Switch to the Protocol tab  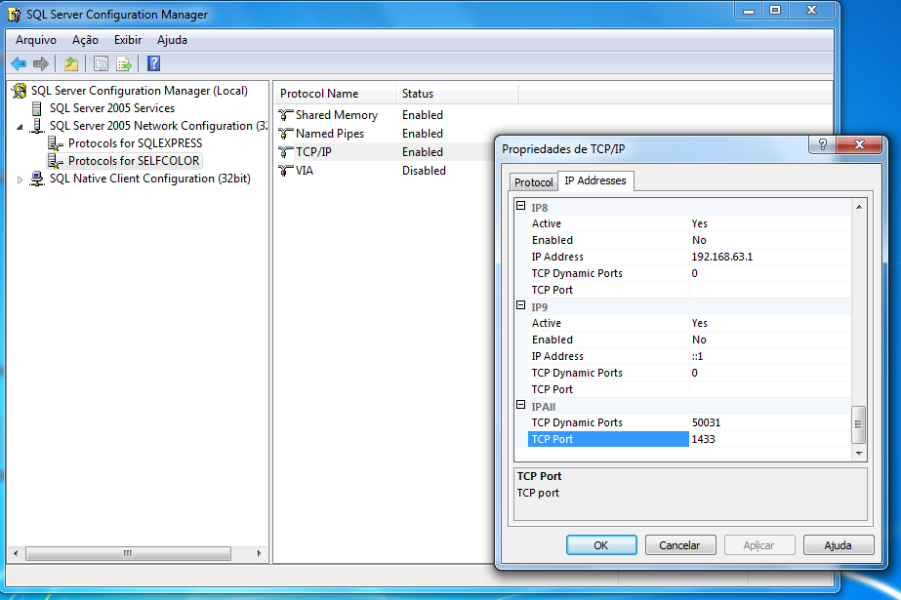pos(533,182)
